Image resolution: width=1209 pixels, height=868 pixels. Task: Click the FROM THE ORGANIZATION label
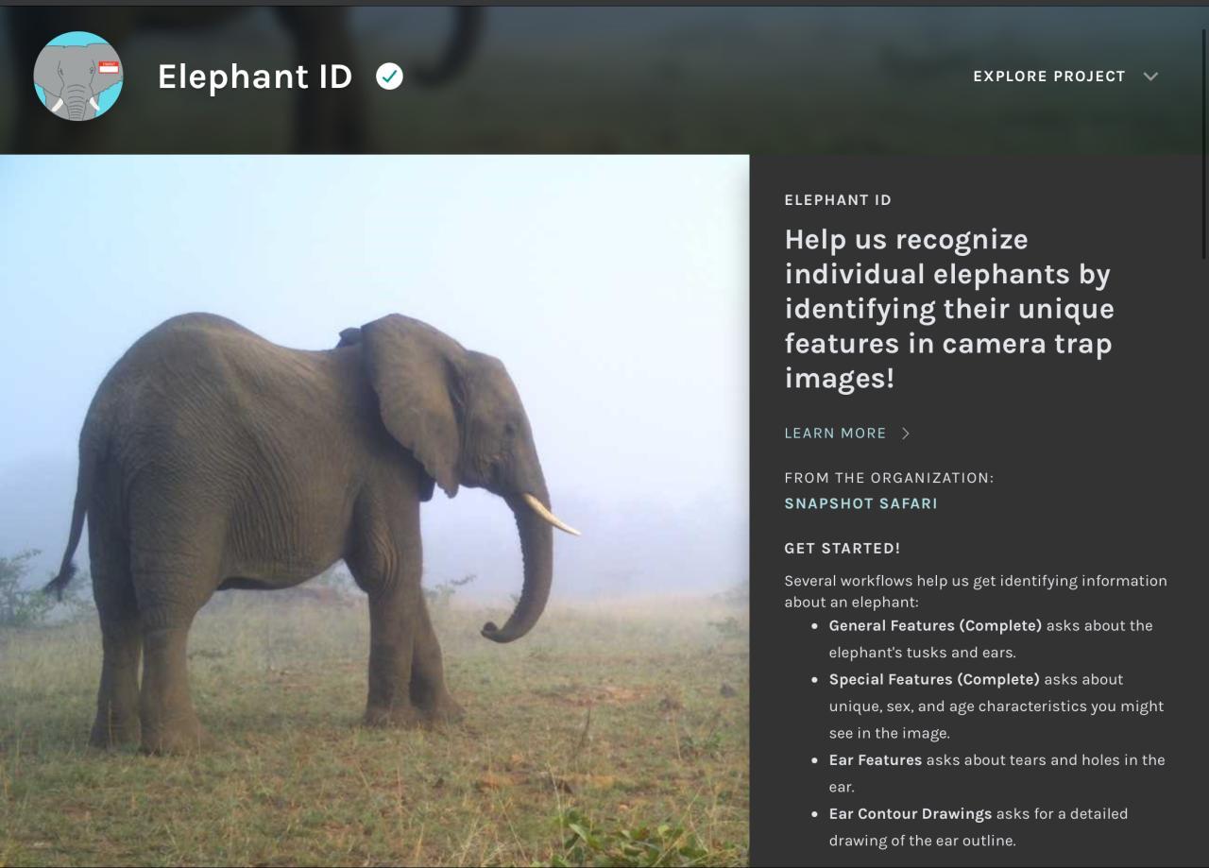pos(889,478)
